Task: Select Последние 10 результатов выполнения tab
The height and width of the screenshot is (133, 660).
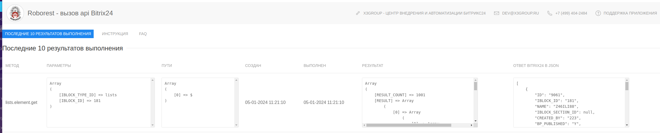Action: [x=48, y=34]
